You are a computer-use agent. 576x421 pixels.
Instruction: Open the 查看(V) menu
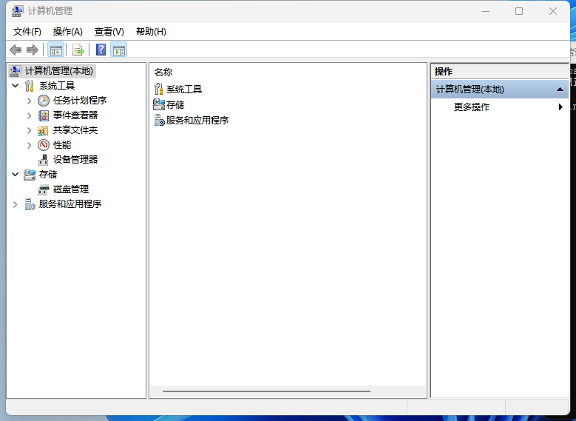tap(109, 31)
